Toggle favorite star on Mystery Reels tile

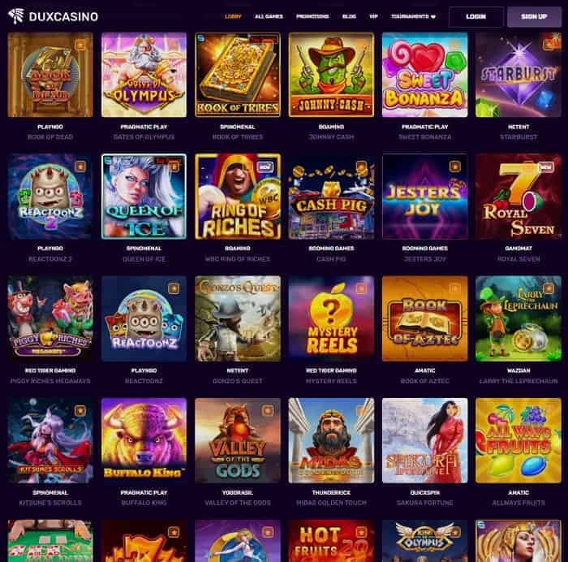(x=361, y=288)
